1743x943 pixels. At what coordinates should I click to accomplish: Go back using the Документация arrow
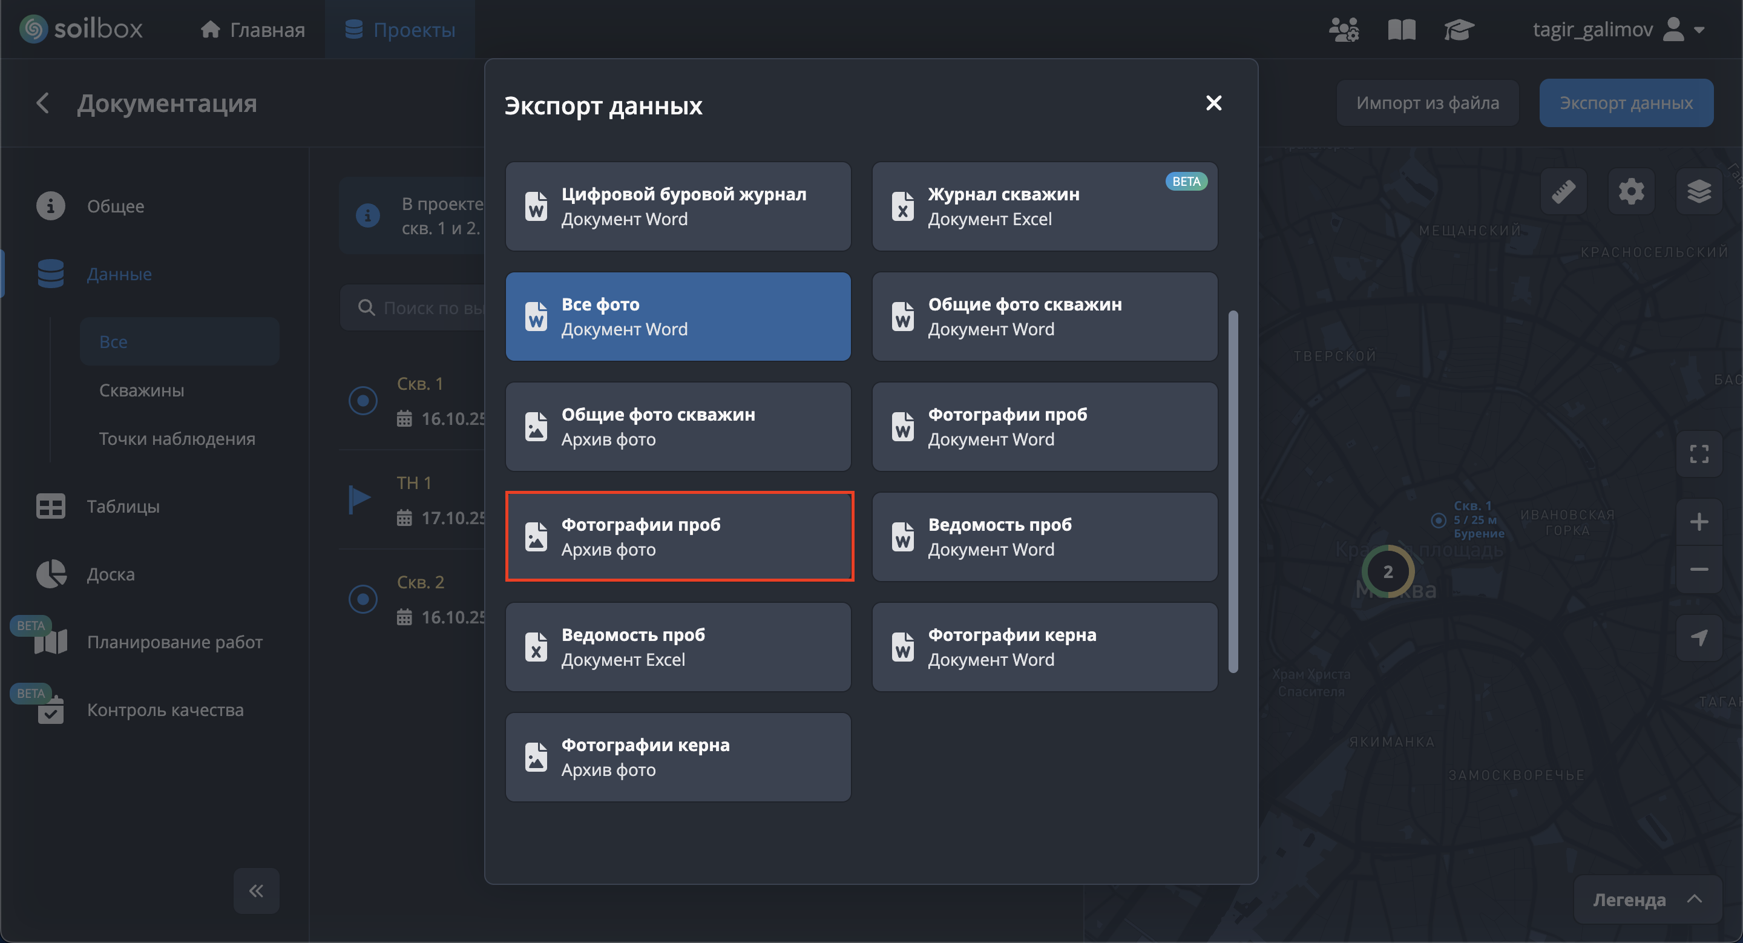[x=42, y=103]
